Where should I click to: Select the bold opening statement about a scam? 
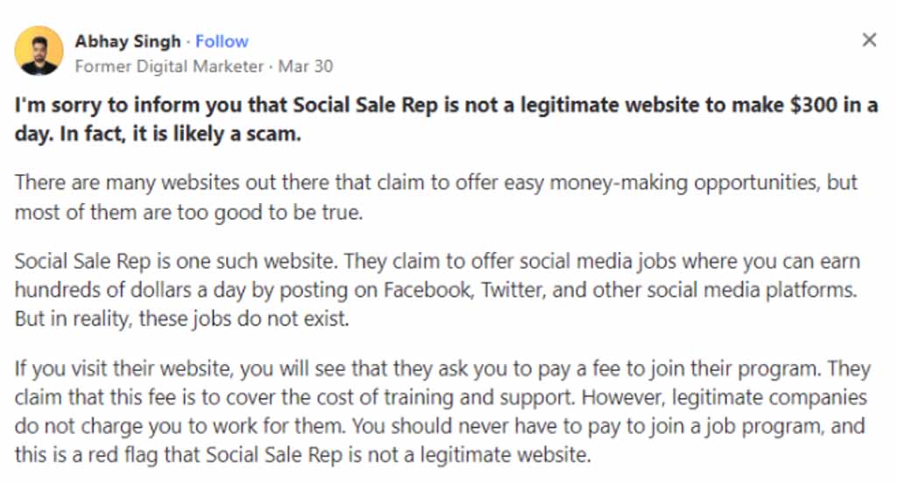(x=446, y=120)
